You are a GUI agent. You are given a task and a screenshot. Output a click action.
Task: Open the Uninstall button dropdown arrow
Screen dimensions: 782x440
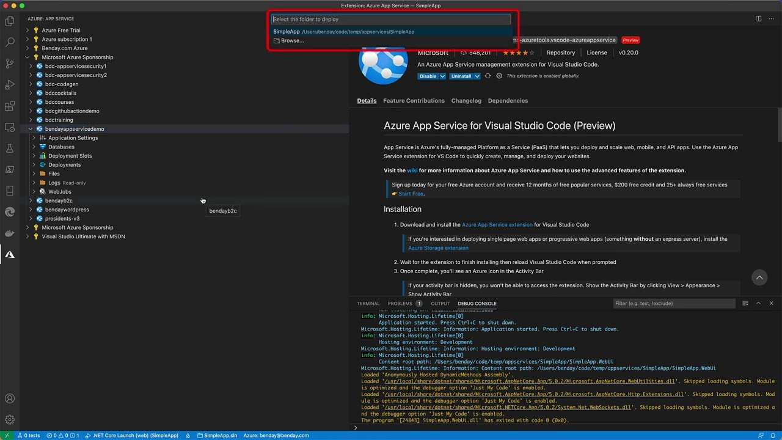(x=476, y=76)
